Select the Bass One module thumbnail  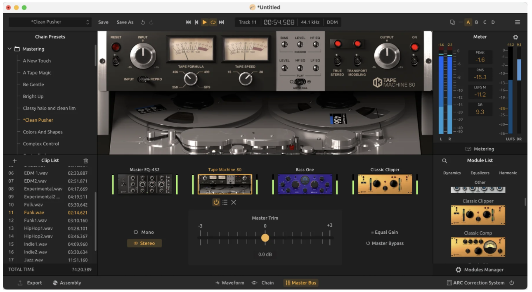305,184
